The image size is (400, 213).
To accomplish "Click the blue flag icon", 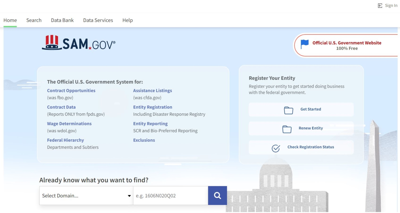I will click(x=304, y=44).
